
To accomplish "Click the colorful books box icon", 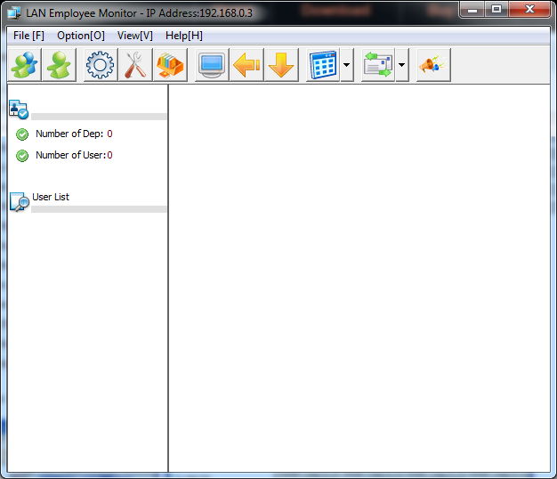I will (x=170, y=65).
